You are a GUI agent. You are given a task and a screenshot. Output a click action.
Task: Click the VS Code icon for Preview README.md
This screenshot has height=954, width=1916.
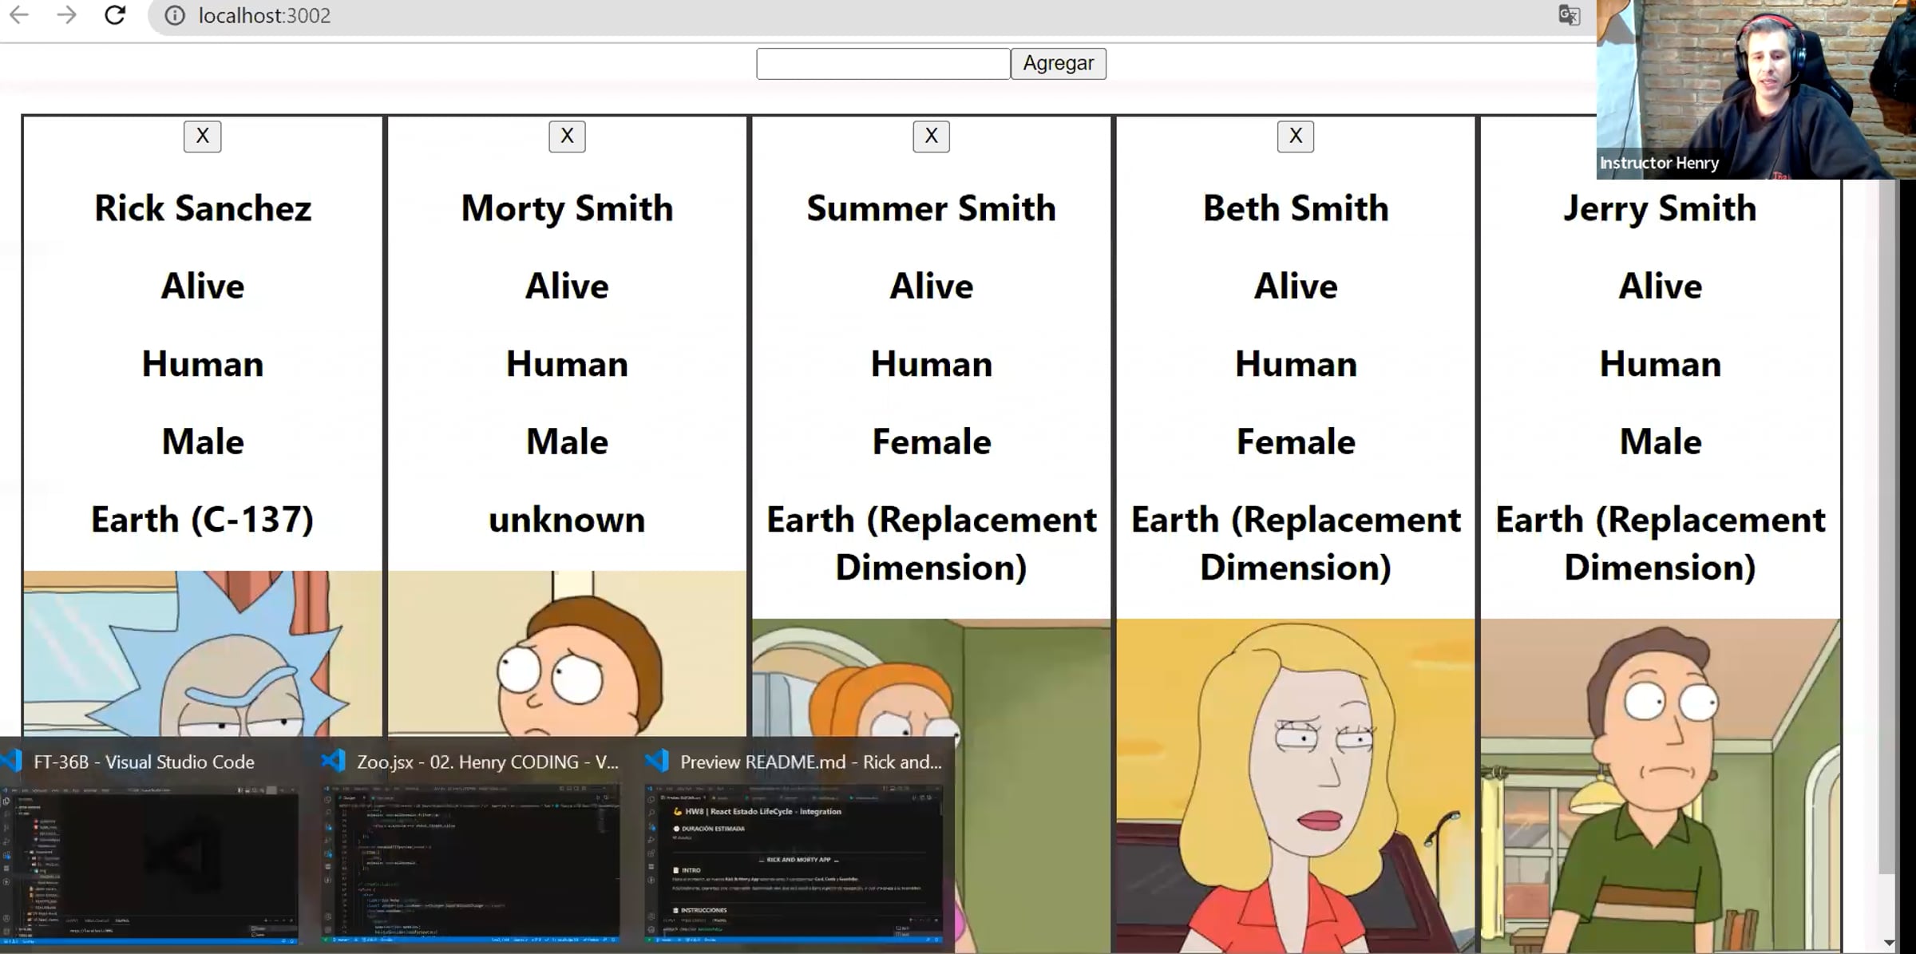pyautogui.click(x=657, y=761)
